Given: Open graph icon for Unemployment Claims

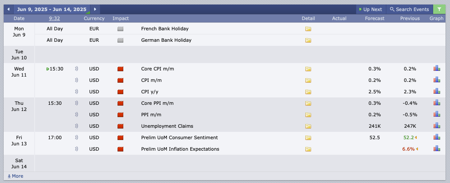Looking at the screenshot, I should [436, 126].
